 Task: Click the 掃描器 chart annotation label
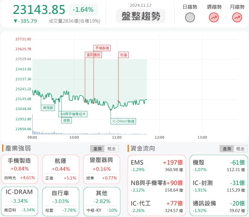(48, 108)
